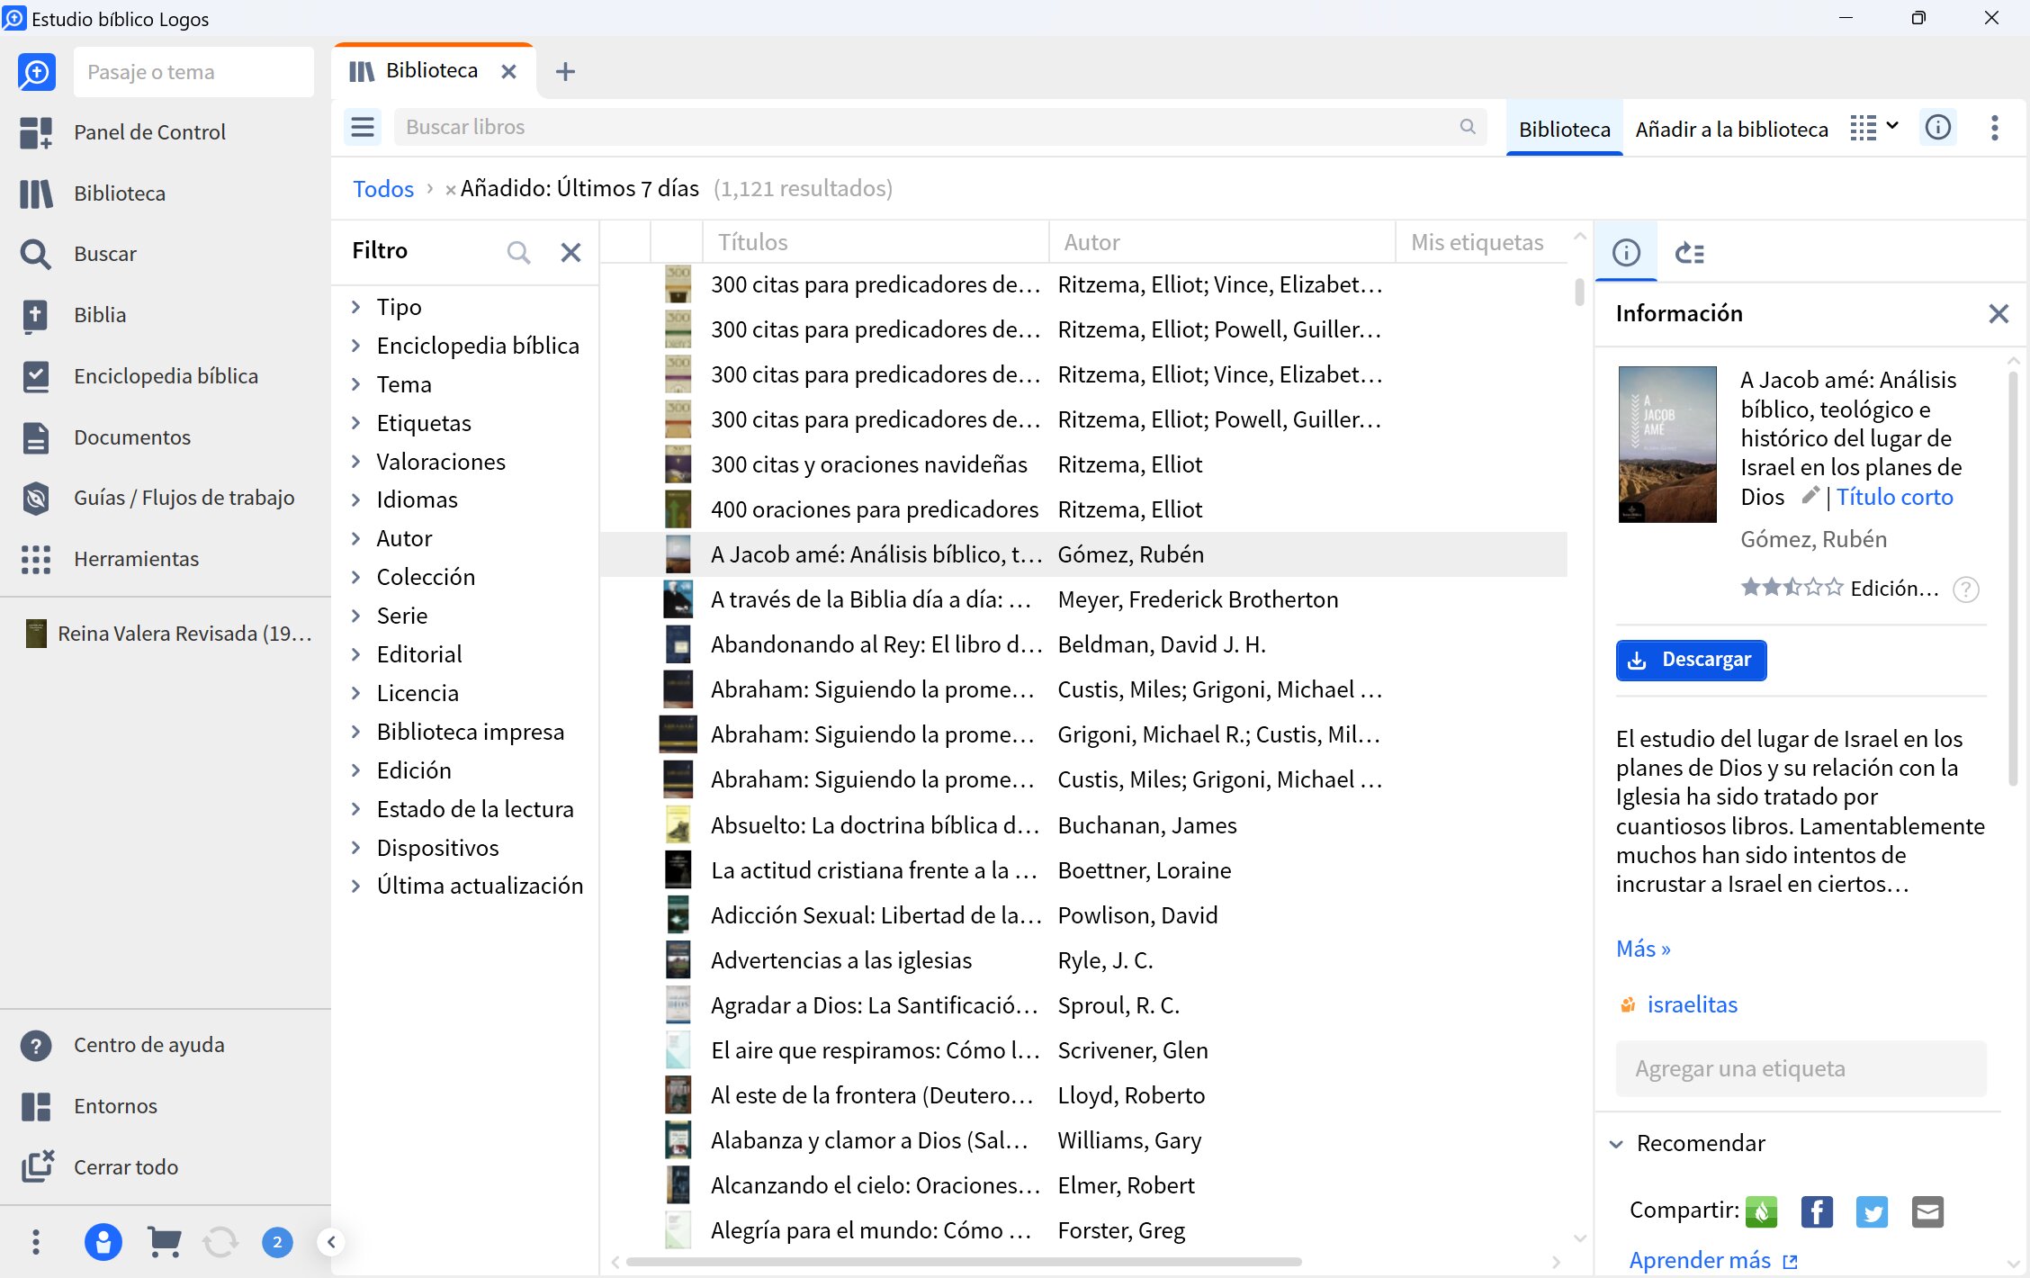
Task: Click the Título corto link
Action: point(1894,497)
